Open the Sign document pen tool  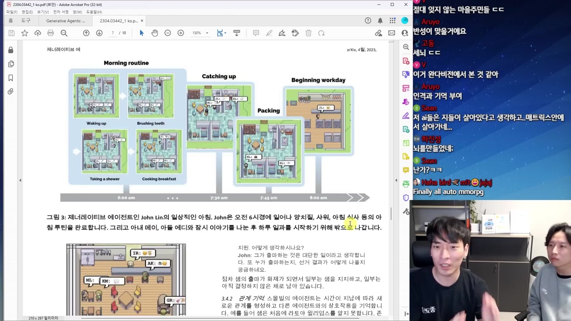point(282,33)
